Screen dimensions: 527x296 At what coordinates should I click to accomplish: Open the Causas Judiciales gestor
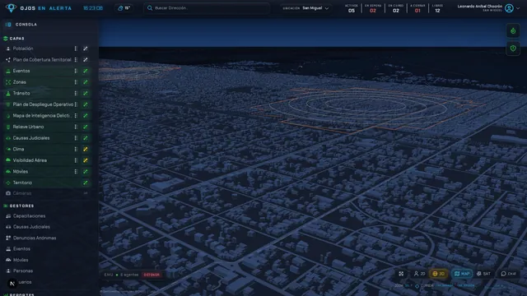[31, 227]
